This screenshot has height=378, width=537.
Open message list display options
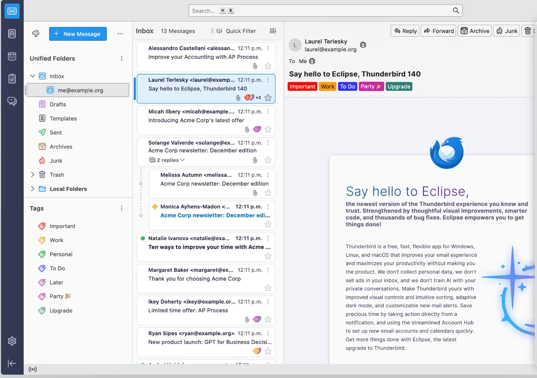coord(273,31)
